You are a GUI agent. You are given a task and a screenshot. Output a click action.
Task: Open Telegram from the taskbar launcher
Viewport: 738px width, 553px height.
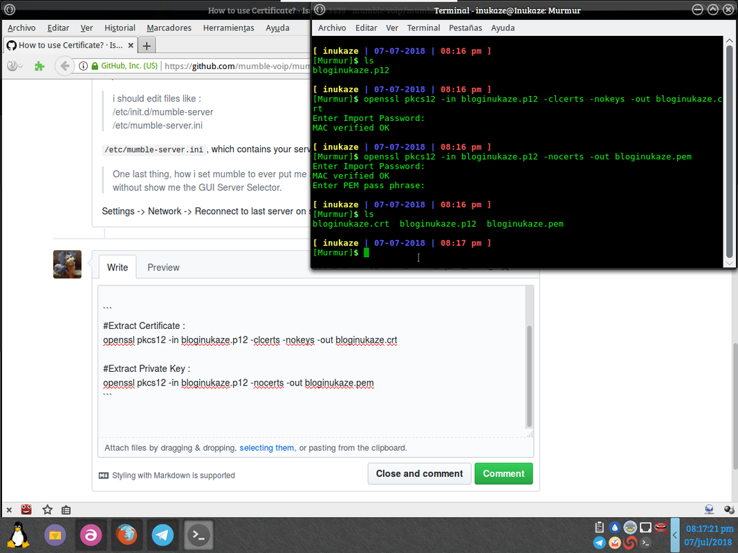163,534
